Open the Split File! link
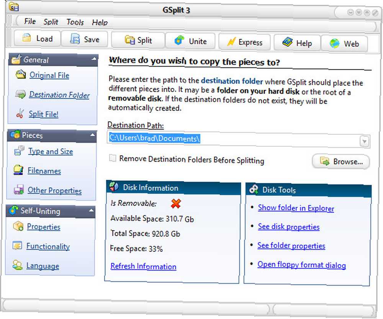The width and height of the screenshot is (383, 319). [x=44, y=114]
